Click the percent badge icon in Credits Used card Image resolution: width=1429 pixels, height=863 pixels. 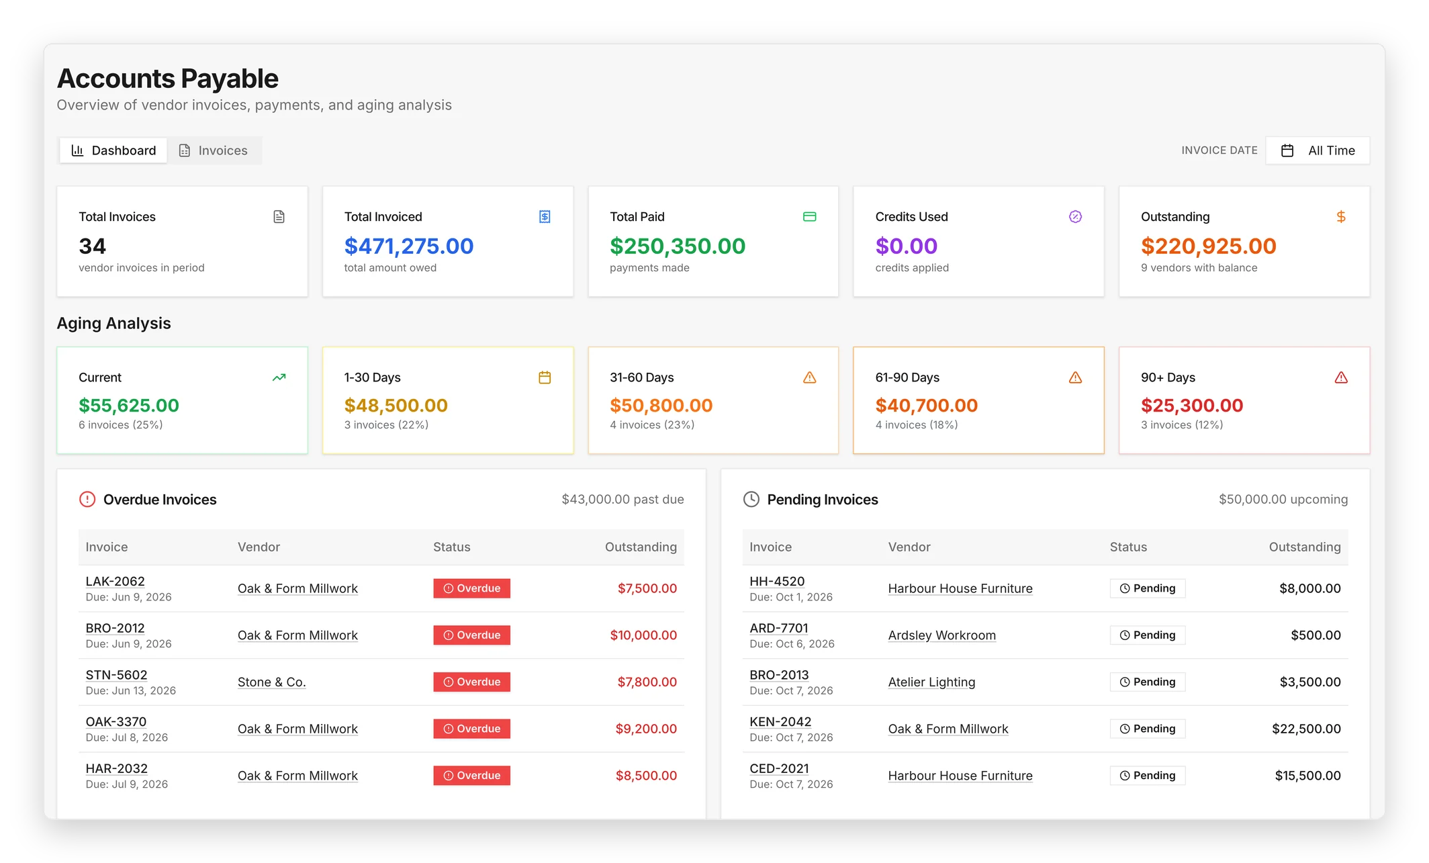click(1075, 216)
